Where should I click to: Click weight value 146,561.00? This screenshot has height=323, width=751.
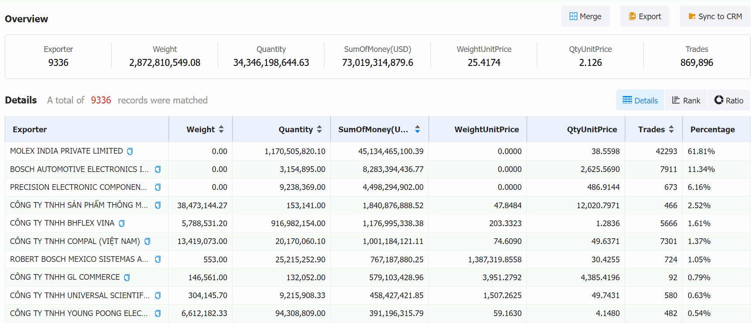click(x=208, y=278)
